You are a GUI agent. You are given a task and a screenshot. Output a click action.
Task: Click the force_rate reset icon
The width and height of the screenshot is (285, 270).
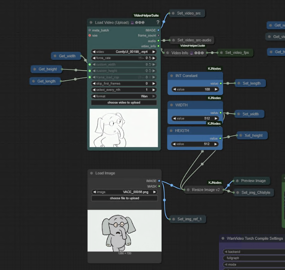150,58
